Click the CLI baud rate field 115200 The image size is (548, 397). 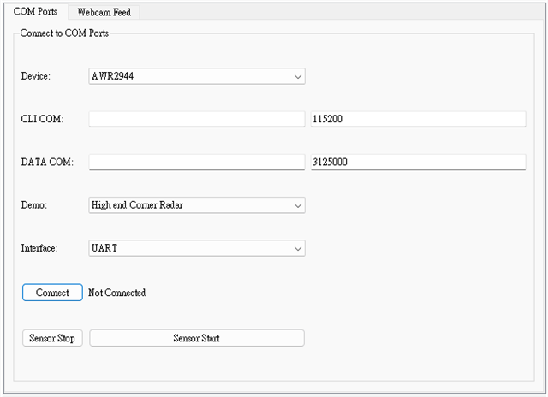click(x=417, y=119)
